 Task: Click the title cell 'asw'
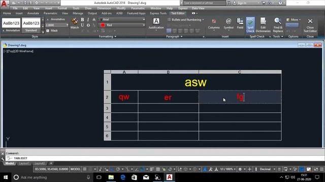[x=196, y=82]
